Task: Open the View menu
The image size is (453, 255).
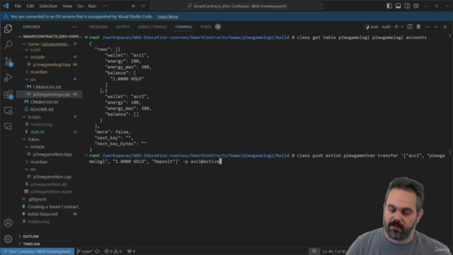Action: 67,6
